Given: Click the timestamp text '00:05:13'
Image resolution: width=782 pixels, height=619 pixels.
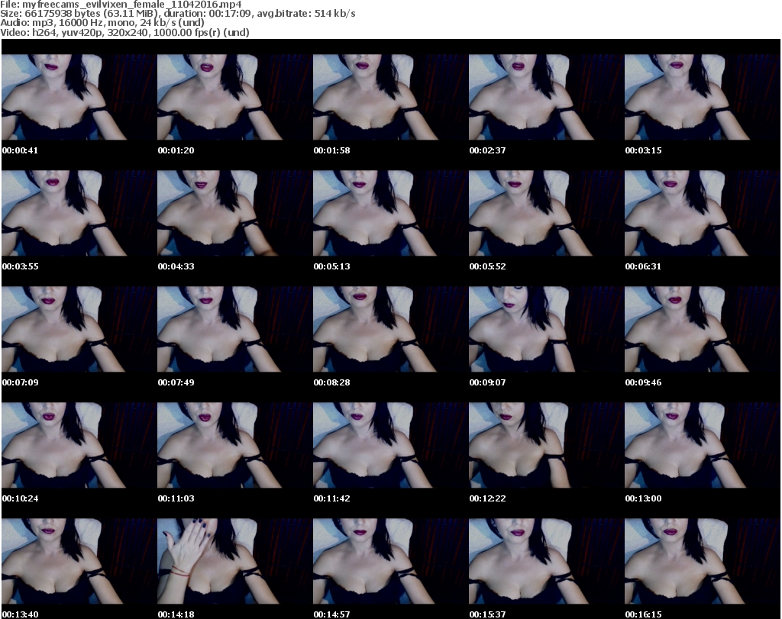Looking at the screenshot, I should [331, 266].
